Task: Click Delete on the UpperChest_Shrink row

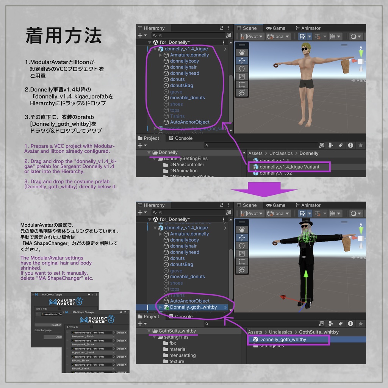Action: click(122, 349)
